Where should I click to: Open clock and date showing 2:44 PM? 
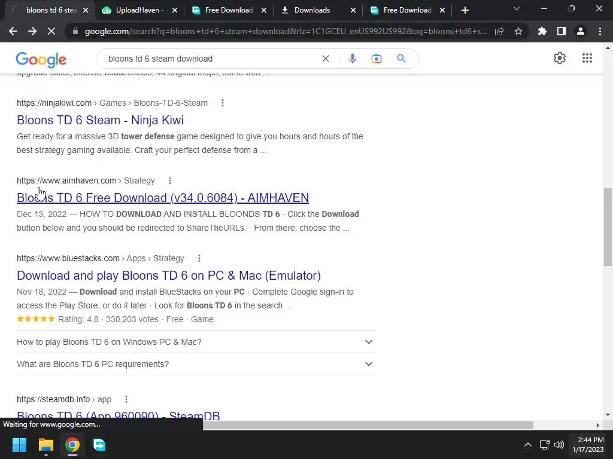tap(588, 445)
